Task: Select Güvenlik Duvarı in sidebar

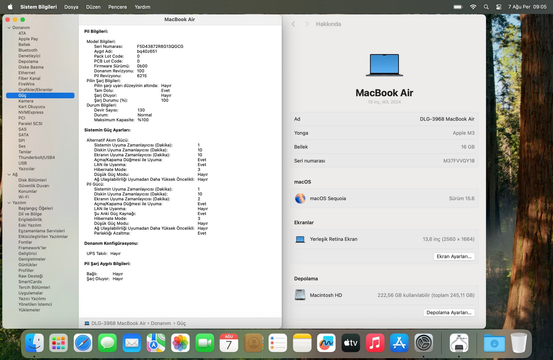Action: click(34, 186)
